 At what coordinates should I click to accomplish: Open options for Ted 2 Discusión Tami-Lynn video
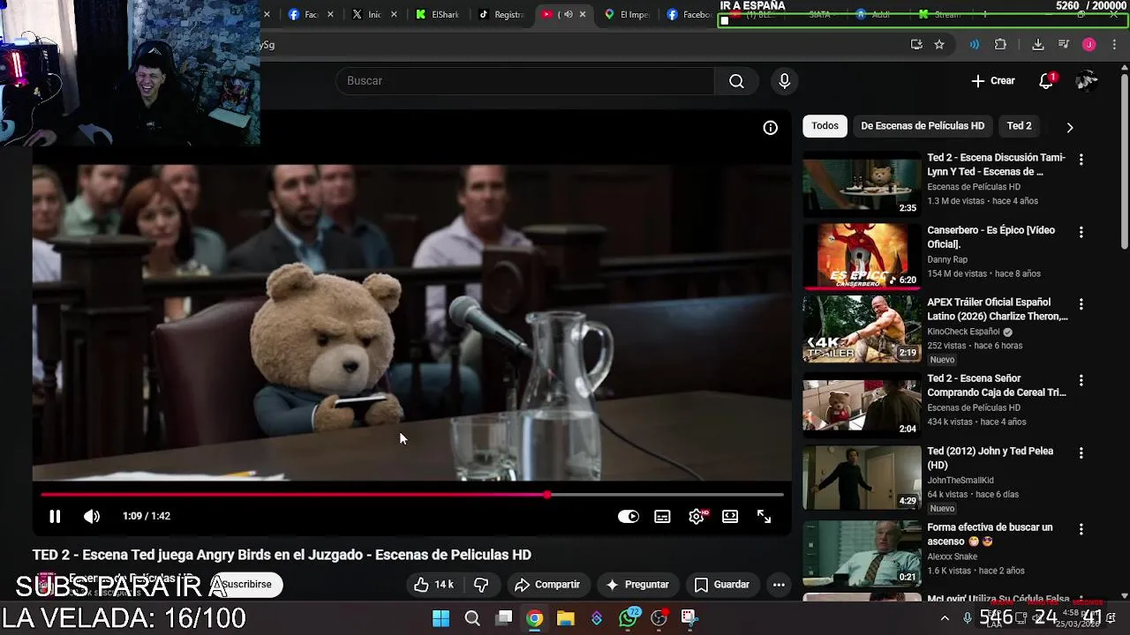tap(1081, 160)
